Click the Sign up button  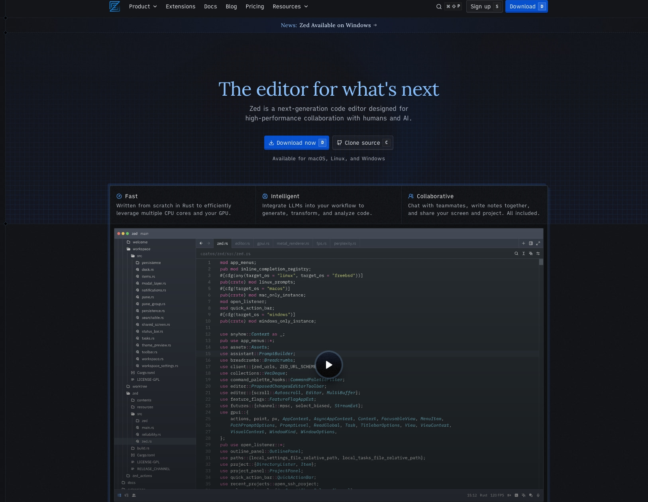[485, 6]
